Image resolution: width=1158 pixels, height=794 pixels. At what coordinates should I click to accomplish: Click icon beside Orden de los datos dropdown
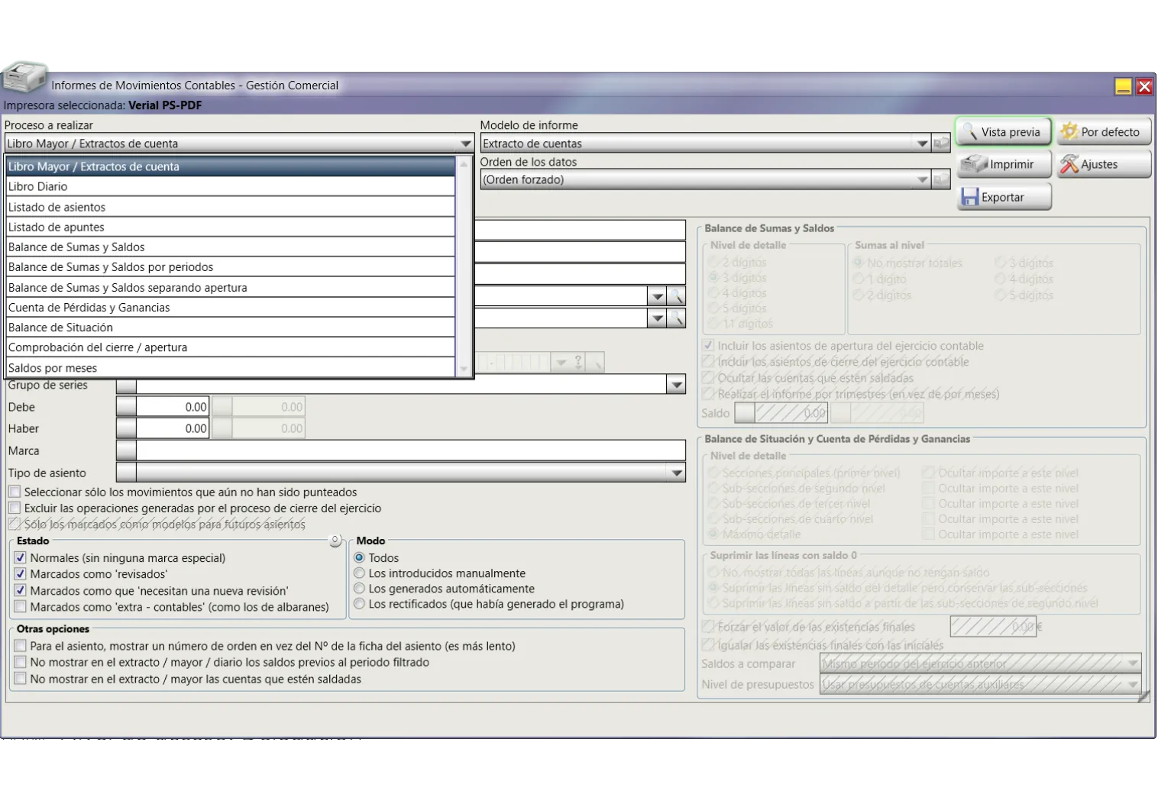[x=941, y=180]
